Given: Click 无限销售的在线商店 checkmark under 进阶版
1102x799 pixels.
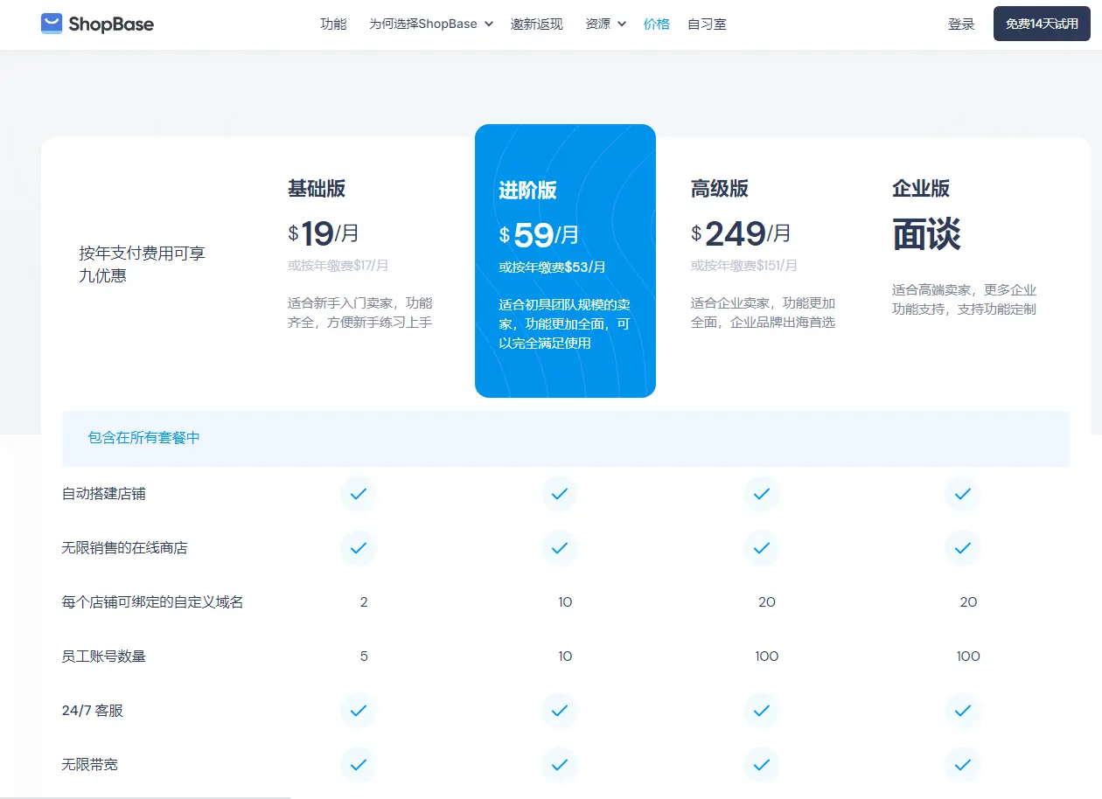Looking at the screenshot, I should [x=560, y=548].
